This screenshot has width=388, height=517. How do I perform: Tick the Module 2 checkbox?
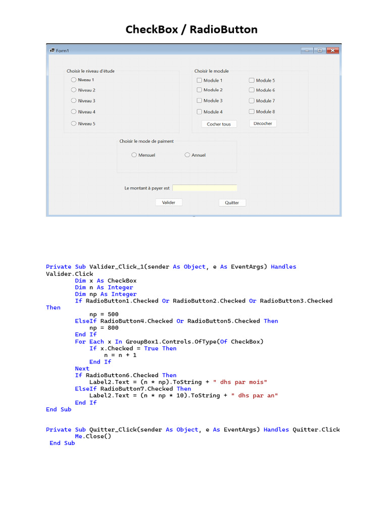199,90
